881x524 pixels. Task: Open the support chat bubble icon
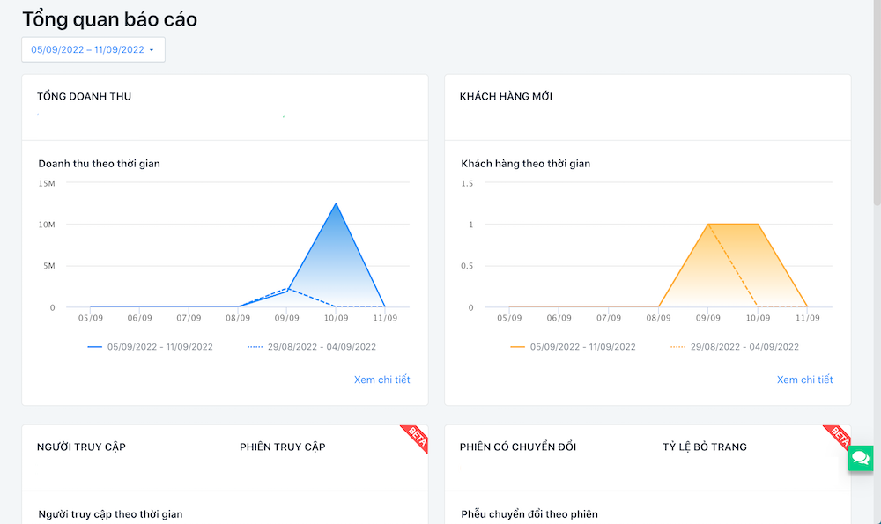(860, 459)
